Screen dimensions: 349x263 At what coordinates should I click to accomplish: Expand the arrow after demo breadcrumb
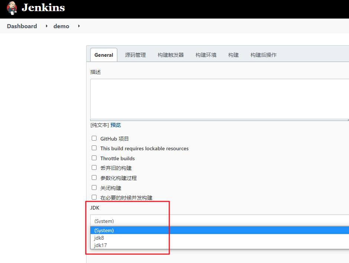point(79,26)
